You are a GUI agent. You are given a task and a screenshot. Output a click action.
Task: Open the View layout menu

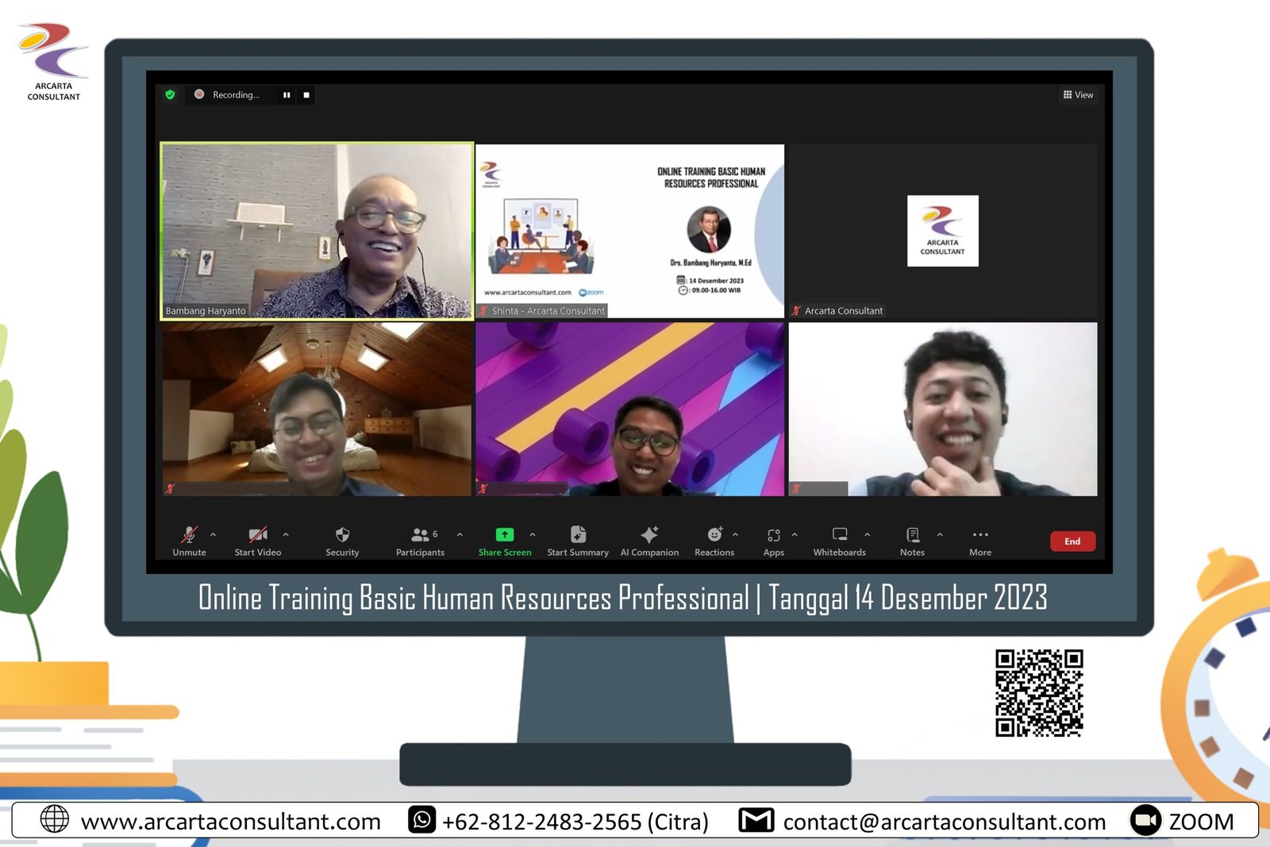pos(1078,95)
